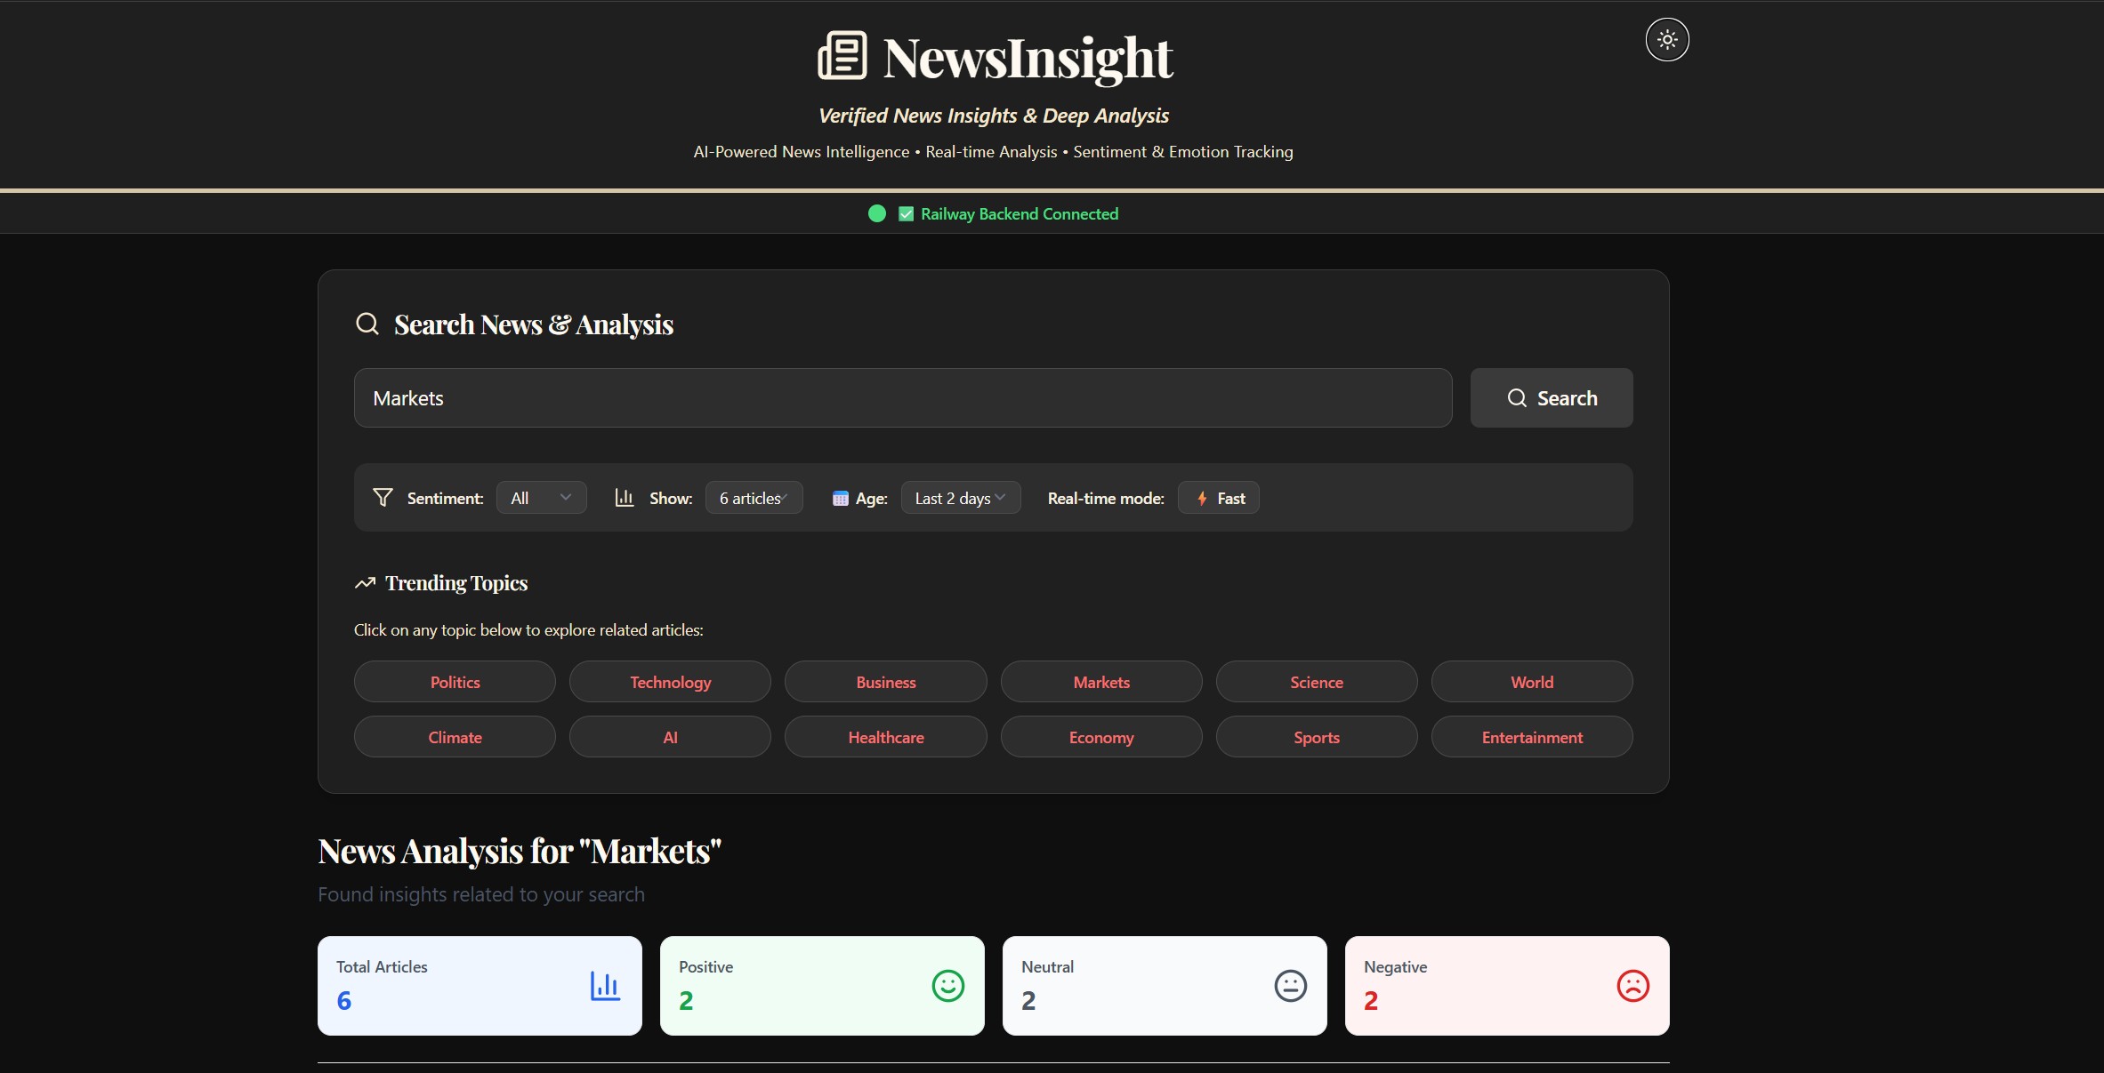
Task: Toggle light/dark theme sun icon
Action: click(x=1667, y=40)
